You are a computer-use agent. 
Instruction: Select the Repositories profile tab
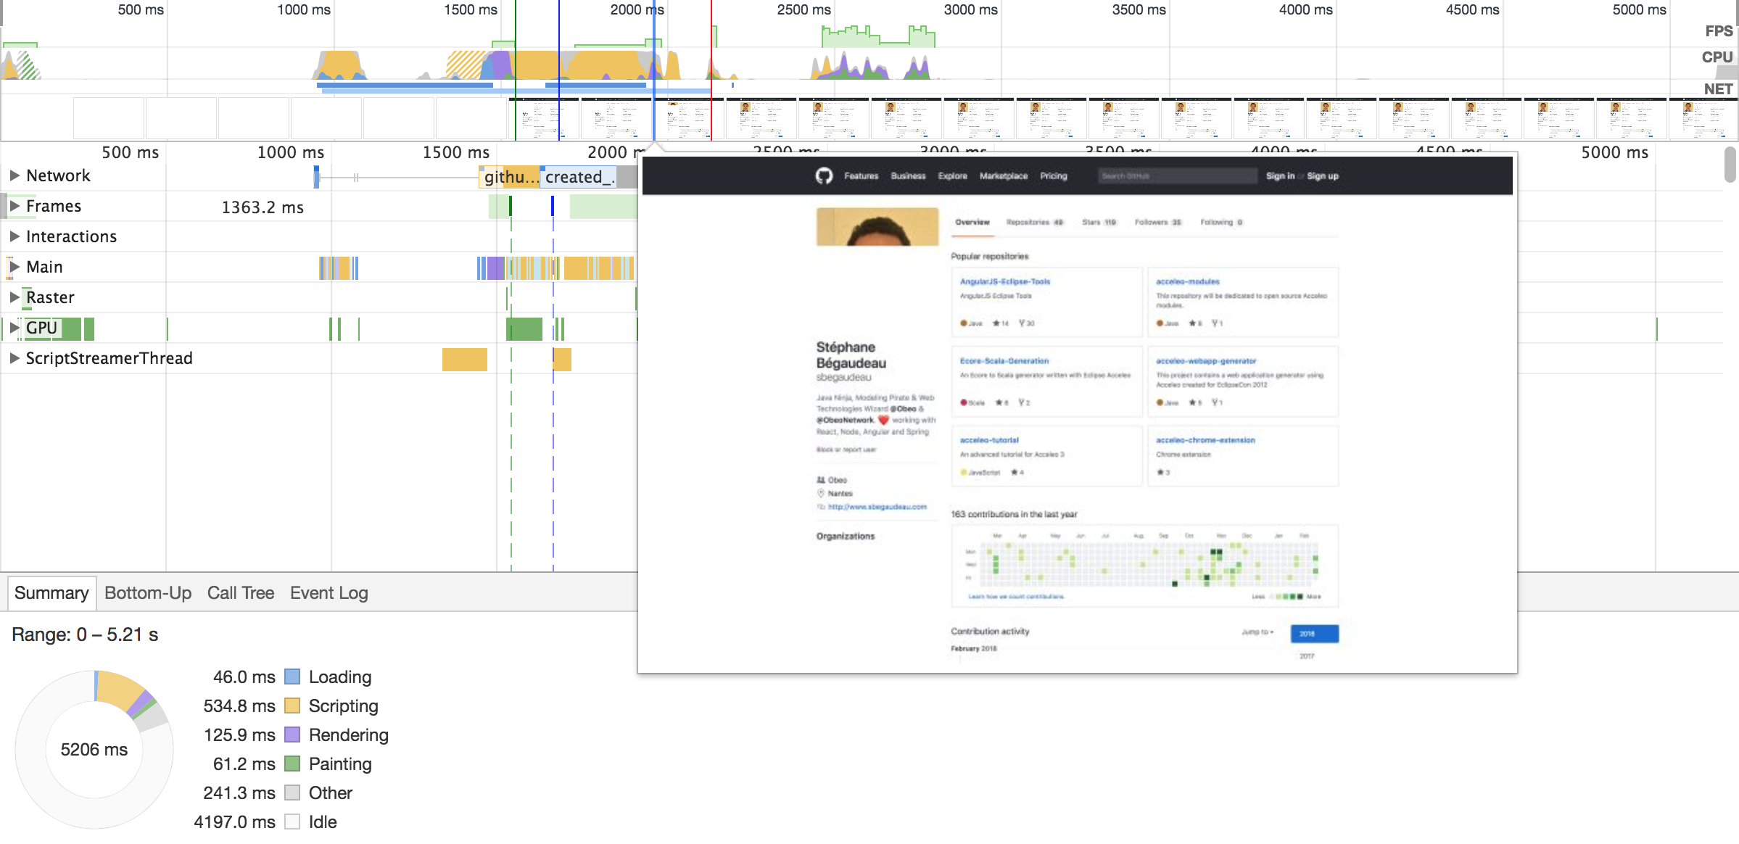click(1035, 223)
